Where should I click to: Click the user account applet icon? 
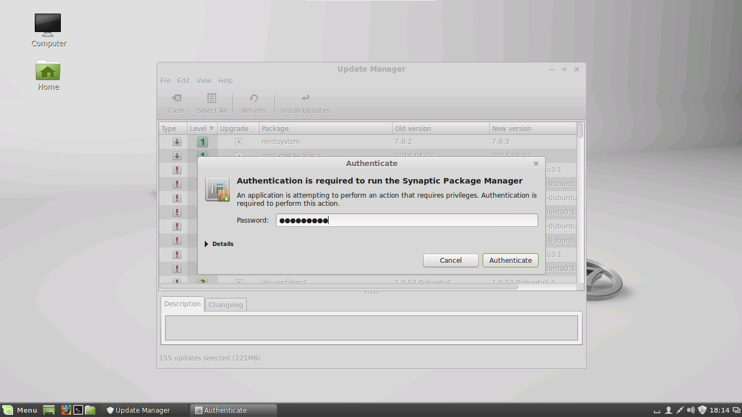point(669,410)
